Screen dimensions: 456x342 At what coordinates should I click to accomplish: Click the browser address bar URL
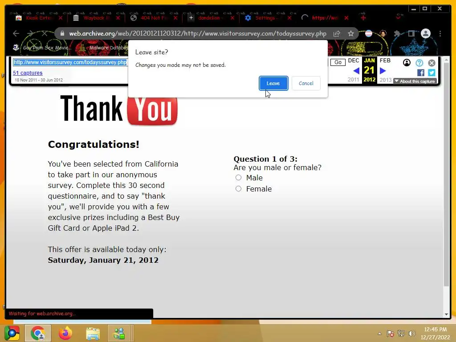click(197, 34)
